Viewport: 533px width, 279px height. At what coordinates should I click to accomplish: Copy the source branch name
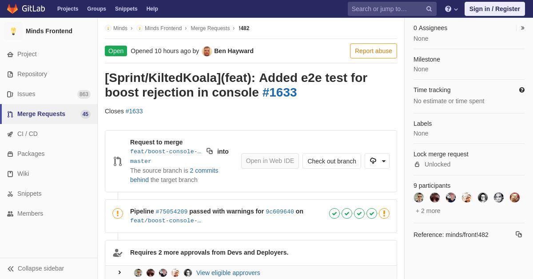[x=210, y=151]
